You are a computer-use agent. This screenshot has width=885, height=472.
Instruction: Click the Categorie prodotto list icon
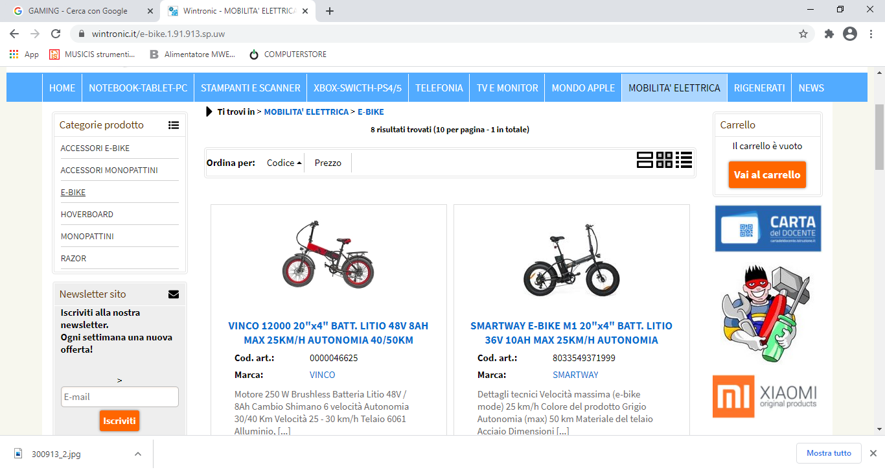pos(174,125)
